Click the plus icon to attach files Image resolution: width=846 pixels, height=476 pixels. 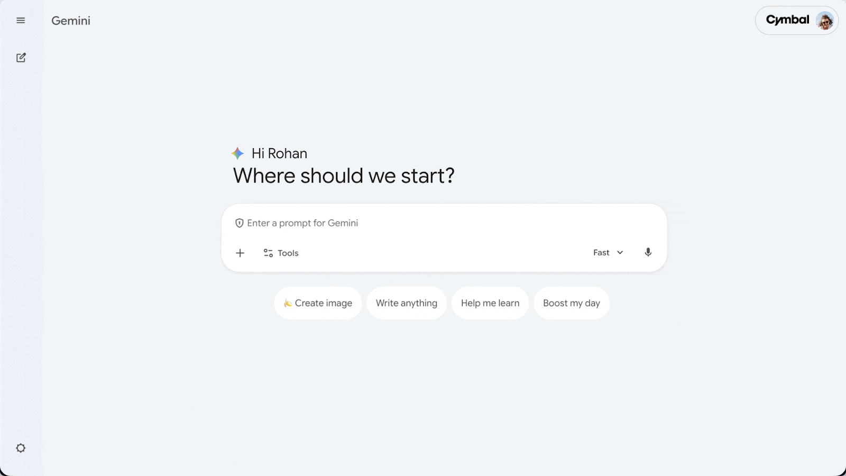[240, 253]
